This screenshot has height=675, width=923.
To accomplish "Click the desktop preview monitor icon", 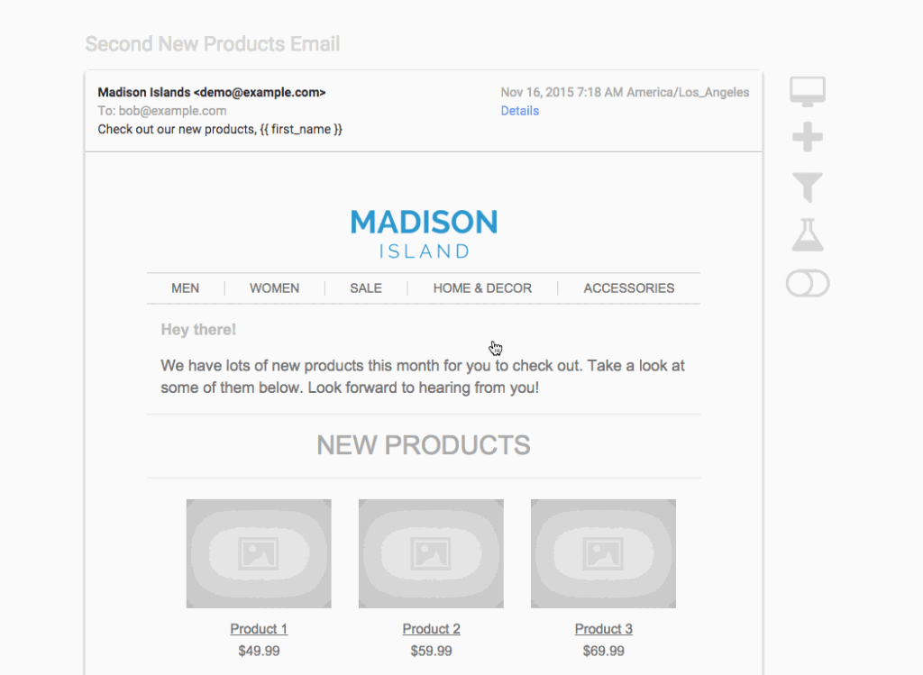I will pos(808,91).
